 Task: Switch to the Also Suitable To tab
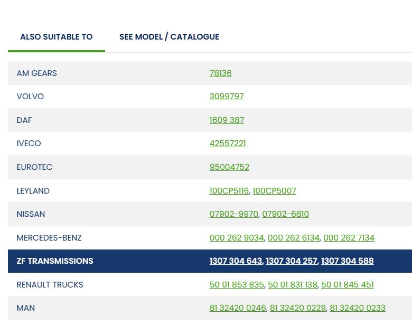coord(56,37)
